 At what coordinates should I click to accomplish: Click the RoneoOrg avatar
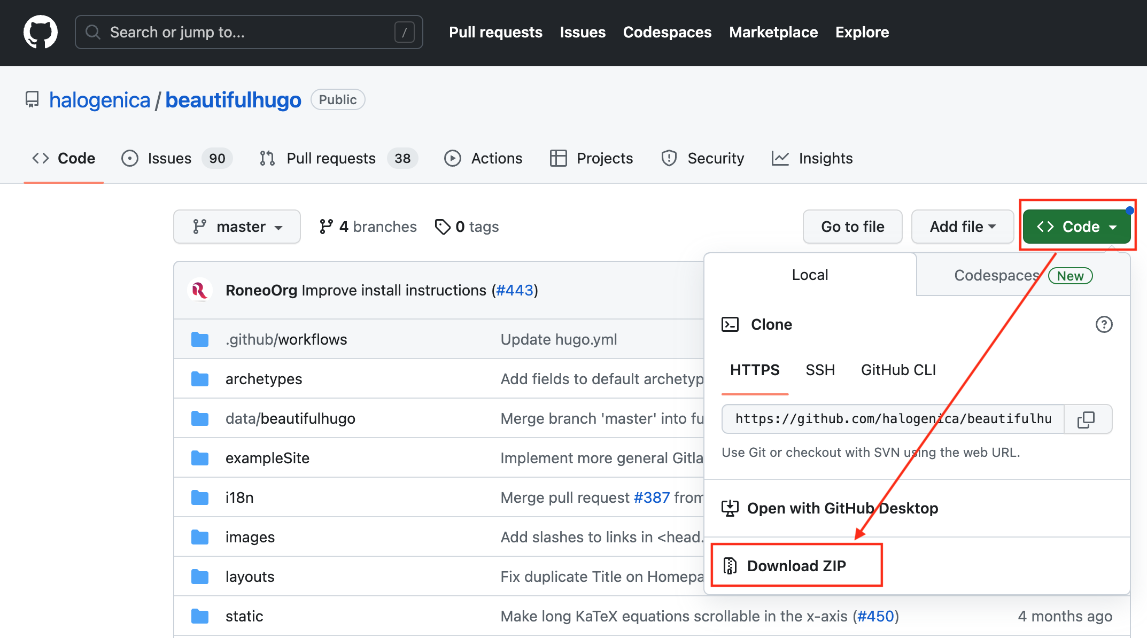click(200, 290)
